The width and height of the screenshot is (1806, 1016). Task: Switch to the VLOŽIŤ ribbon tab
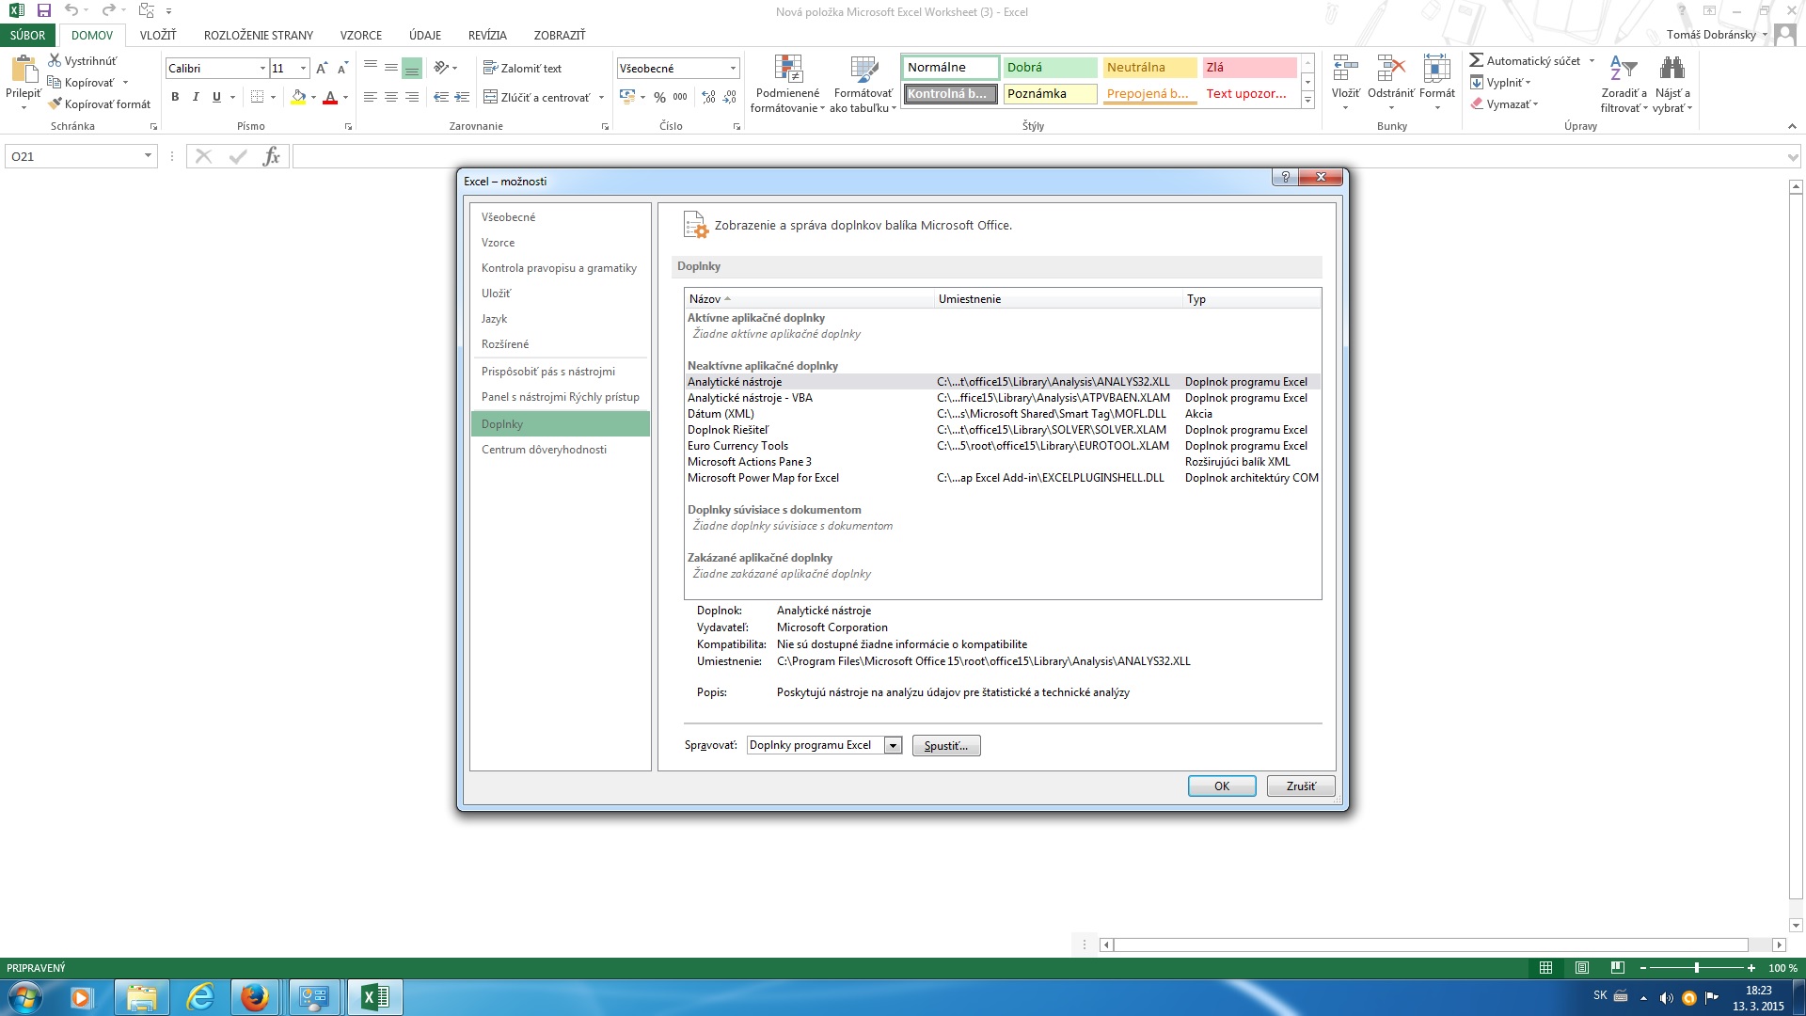coord(158,35)
